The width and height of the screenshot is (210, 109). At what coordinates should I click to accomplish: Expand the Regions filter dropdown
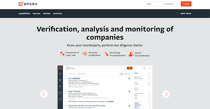pos(137,88)
